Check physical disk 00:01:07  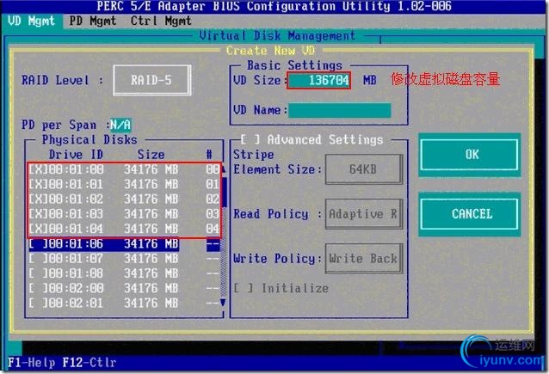click(38, 259)
